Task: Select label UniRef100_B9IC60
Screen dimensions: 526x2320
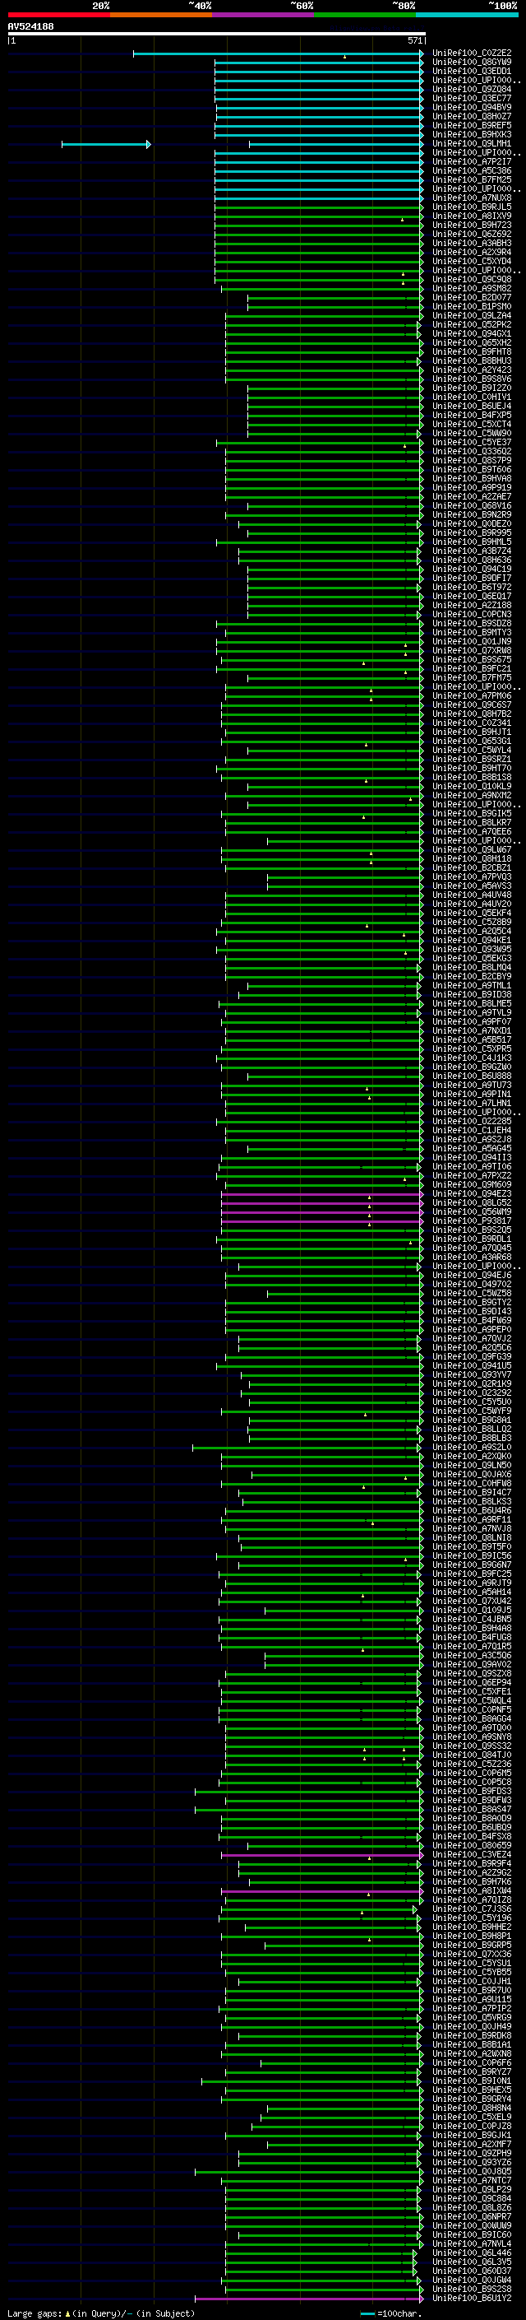Action: 471,2236
